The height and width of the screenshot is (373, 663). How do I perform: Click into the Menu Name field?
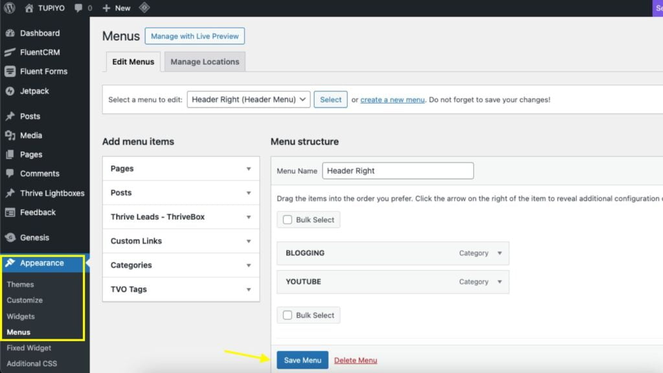(398, 171)
